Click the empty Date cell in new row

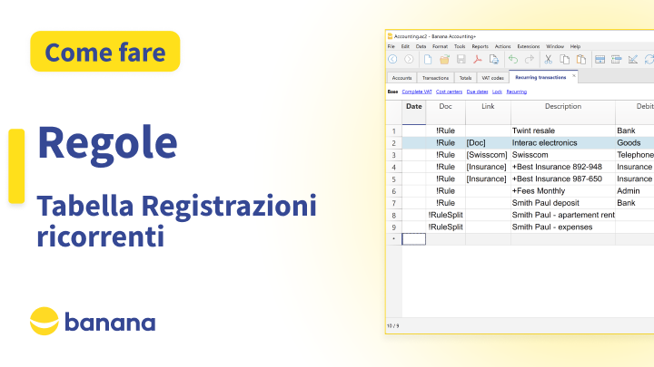tap(414, 239)
